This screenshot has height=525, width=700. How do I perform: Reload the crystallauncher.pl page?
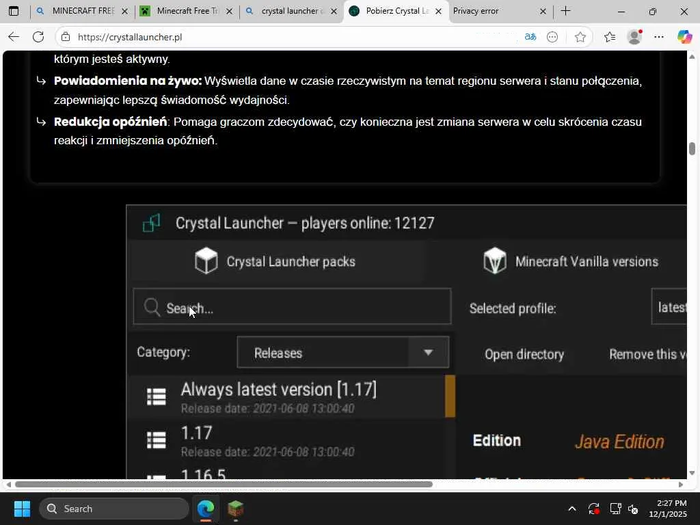(38, 37)
